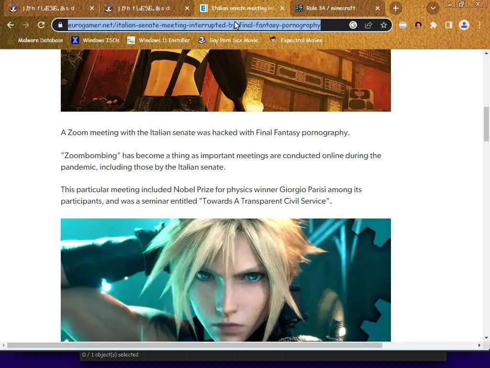Click the Cloud Strife article image
This screenshot has width=490, height=368.
(x=226, y=280)
